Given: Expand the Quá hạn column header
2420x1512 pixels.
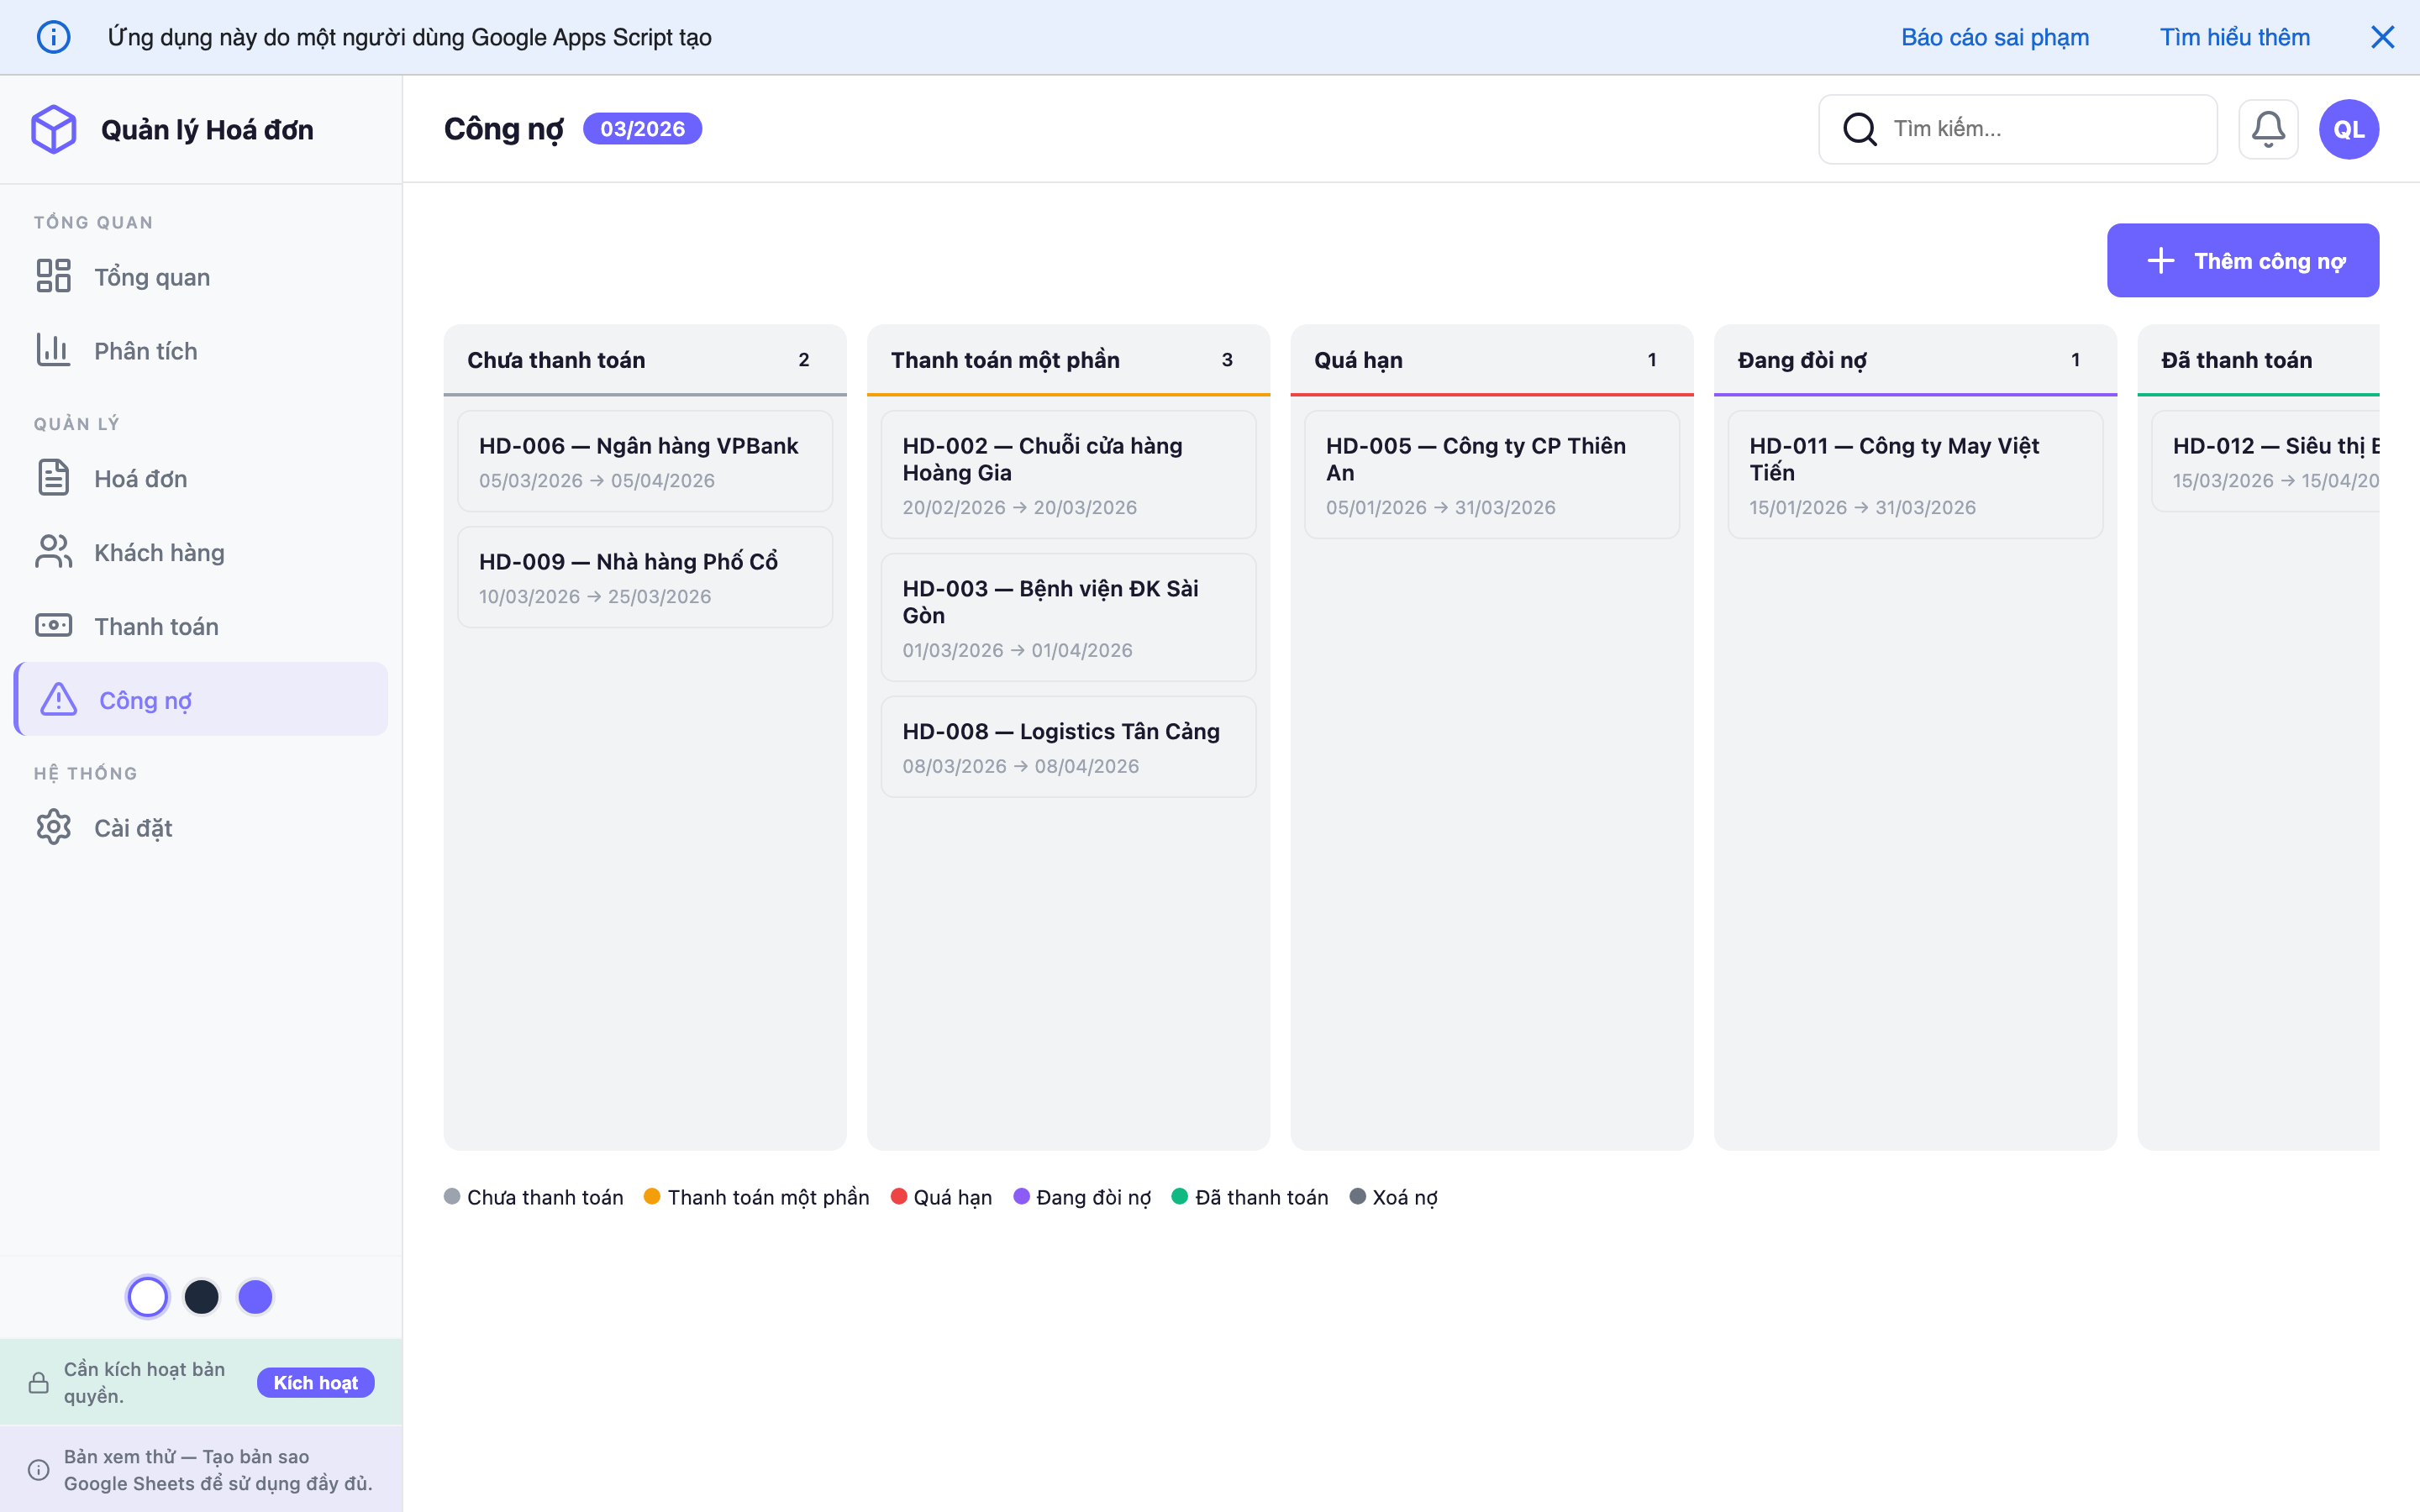Looking at the screenshot, I should tap(1360, 359).
